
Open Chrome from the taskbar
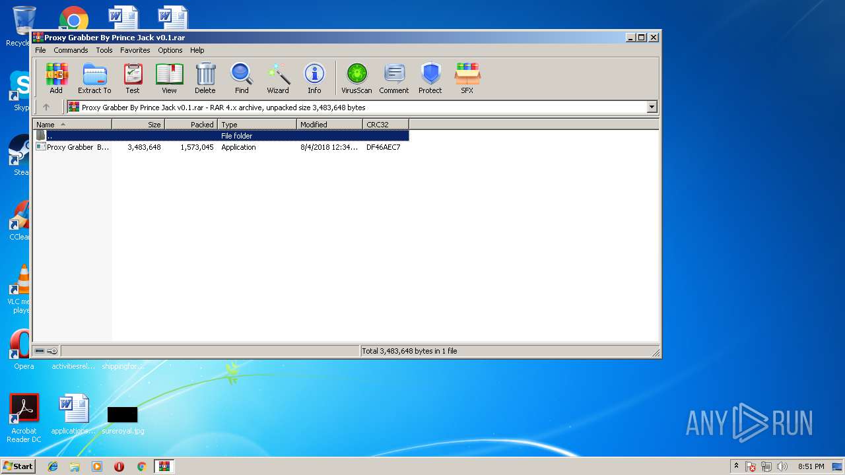[141, 466]
